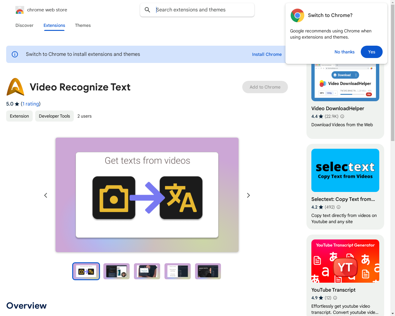The image size is (395, 316).
Task: Open the Extensions tab
Action: 54,25
